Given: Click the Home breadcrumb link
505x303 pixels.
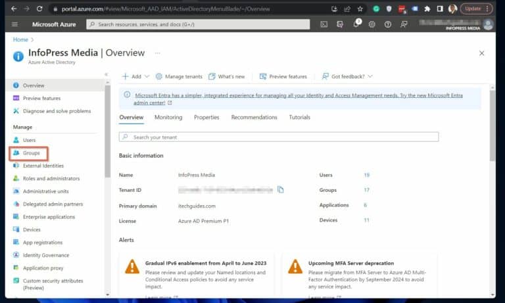Looking at the screenshot, I should pyautogui.click(x=20, y=39).
